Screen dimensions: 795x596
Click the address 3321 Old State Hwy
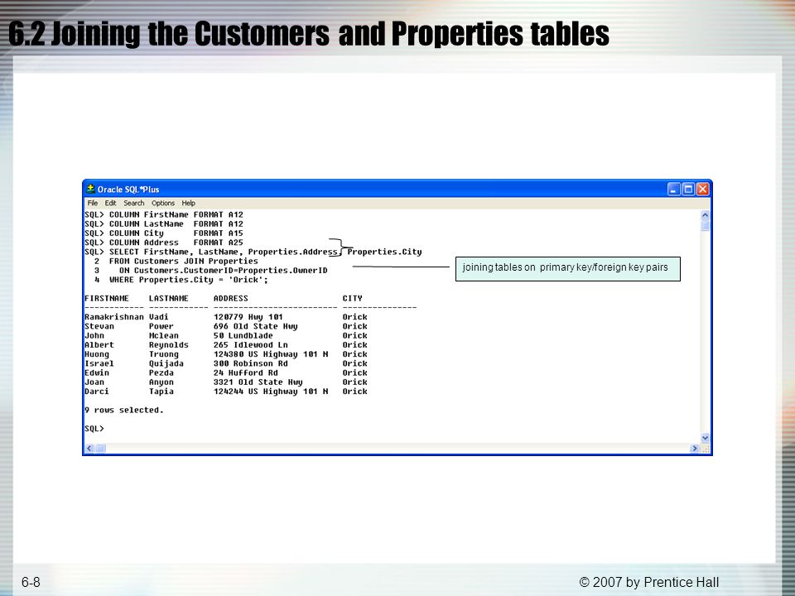pos(258,382)
